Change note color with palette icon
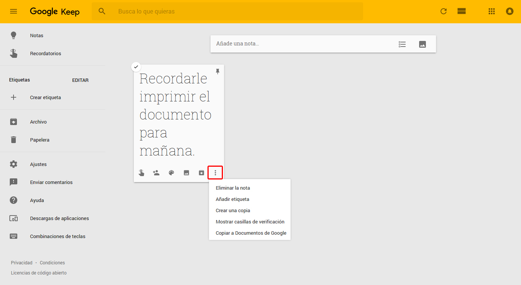 171,173
